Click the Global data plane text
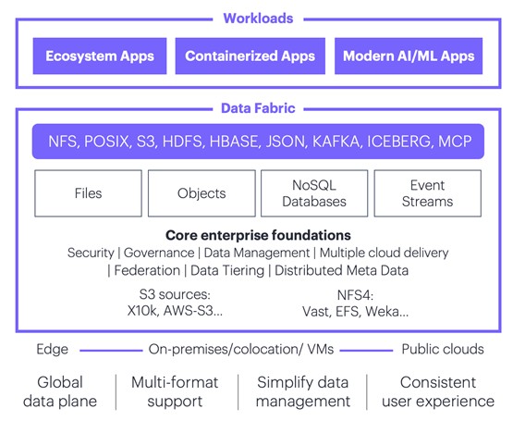Screen dimensions: 513x421 click(60, 391)
